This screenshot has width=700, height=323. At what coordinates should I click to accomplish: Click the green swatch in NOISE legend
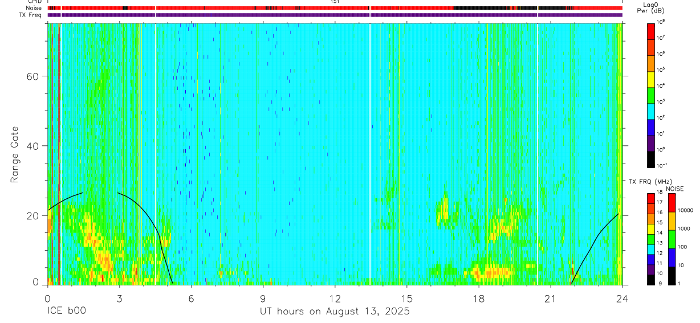coord(671,239)
